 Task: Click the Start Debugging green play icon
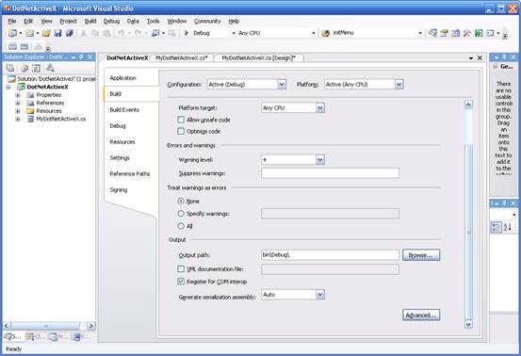point(187,33)
